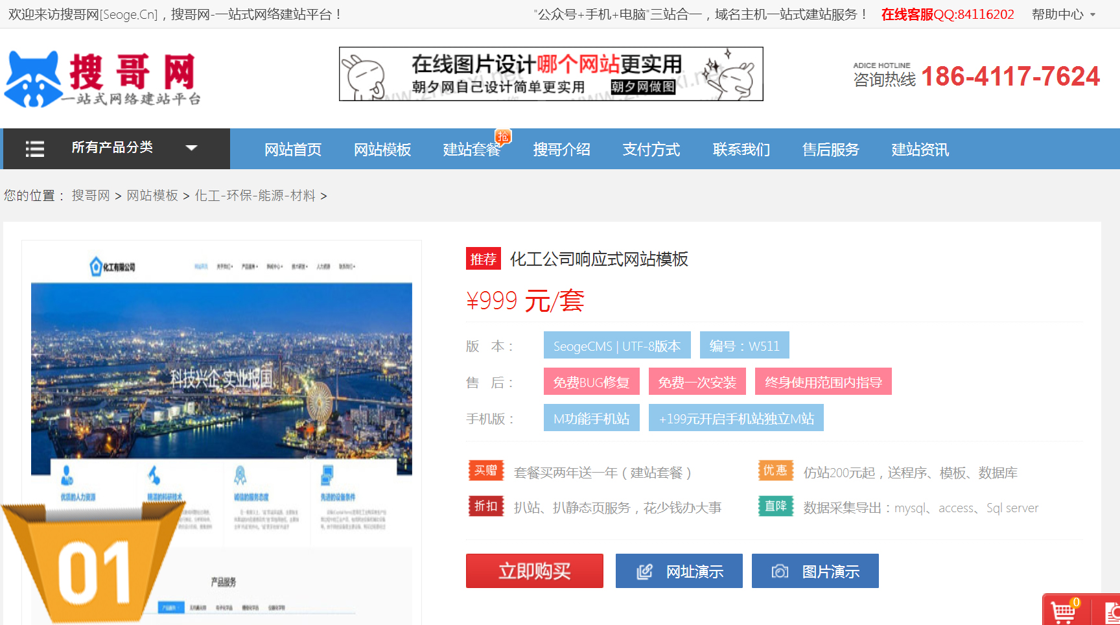The height and width of the screenshot is (625, 1120).
Task: Click the 折扣 red badge
Action: click(485, 506)
